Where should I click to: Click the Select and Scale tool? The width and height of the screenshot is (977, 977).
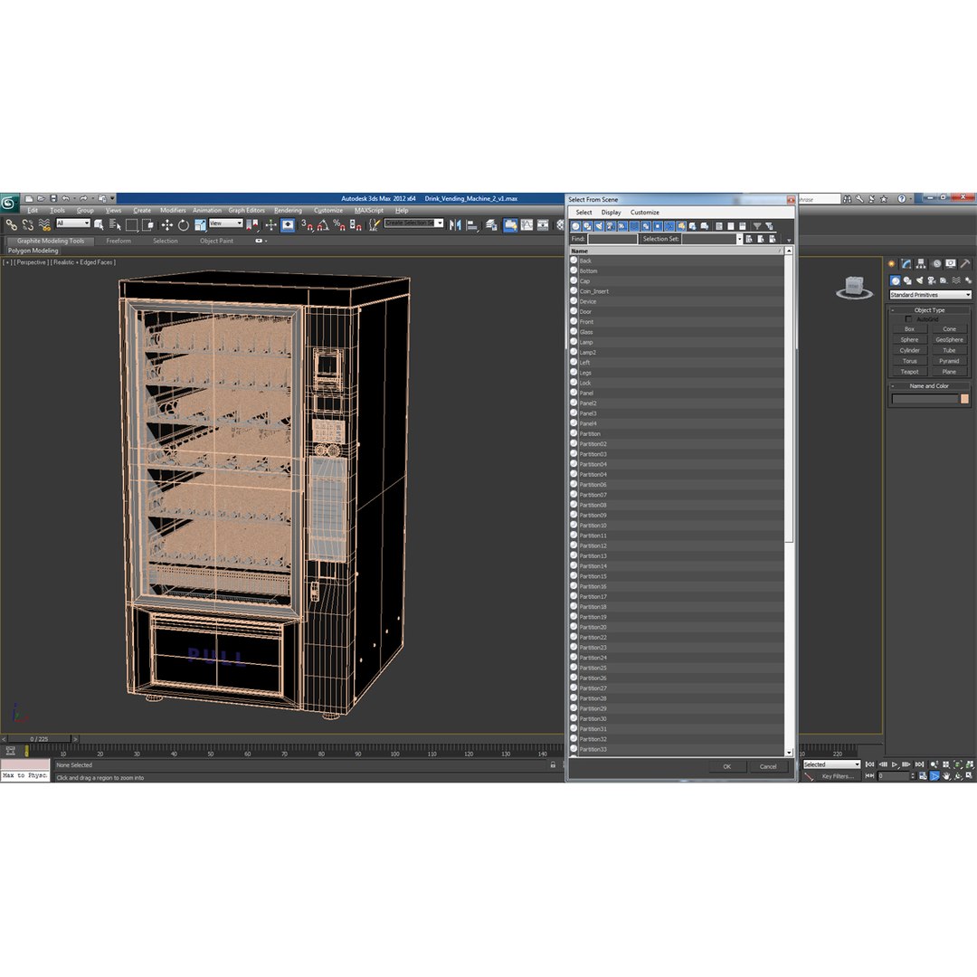[199, 225]
